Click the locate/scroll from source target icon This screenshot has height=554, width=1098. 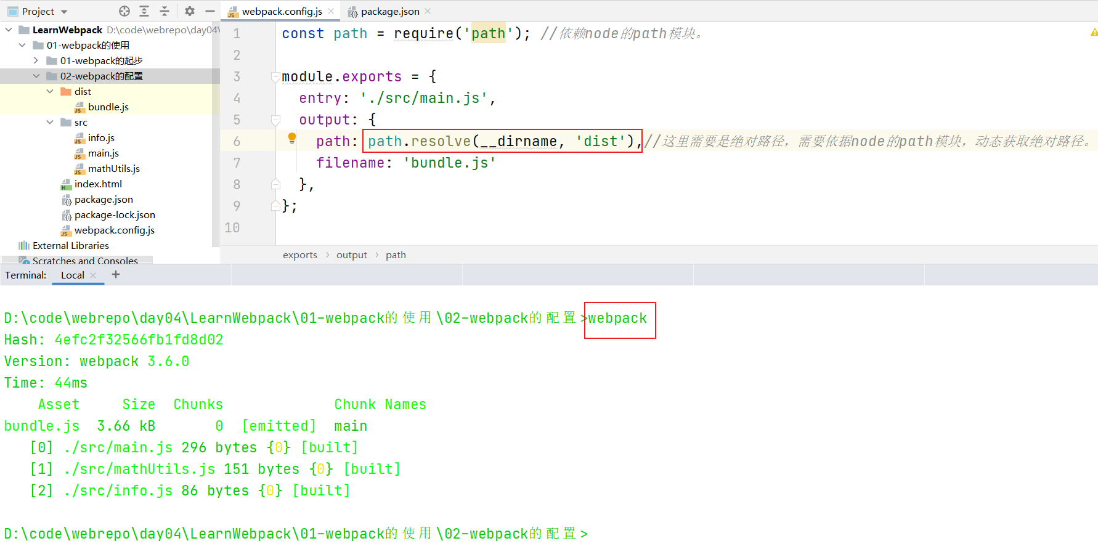pos(124,11)
